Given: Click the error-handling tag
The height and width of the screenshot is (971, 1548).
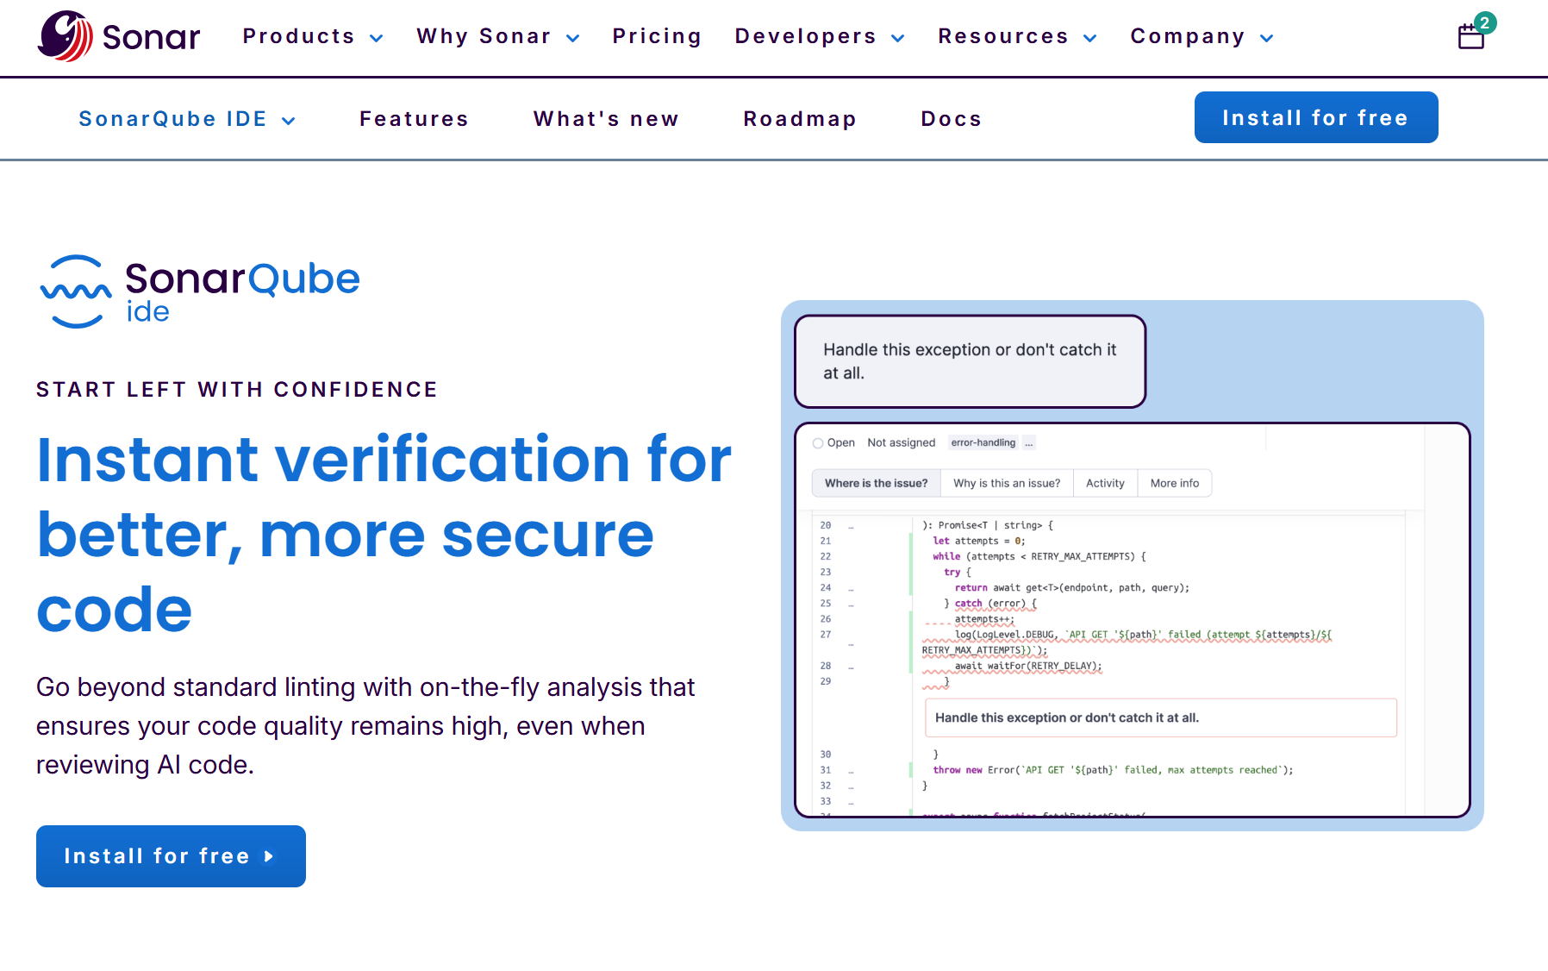Looking at the screenshot, I should [983, 442].
